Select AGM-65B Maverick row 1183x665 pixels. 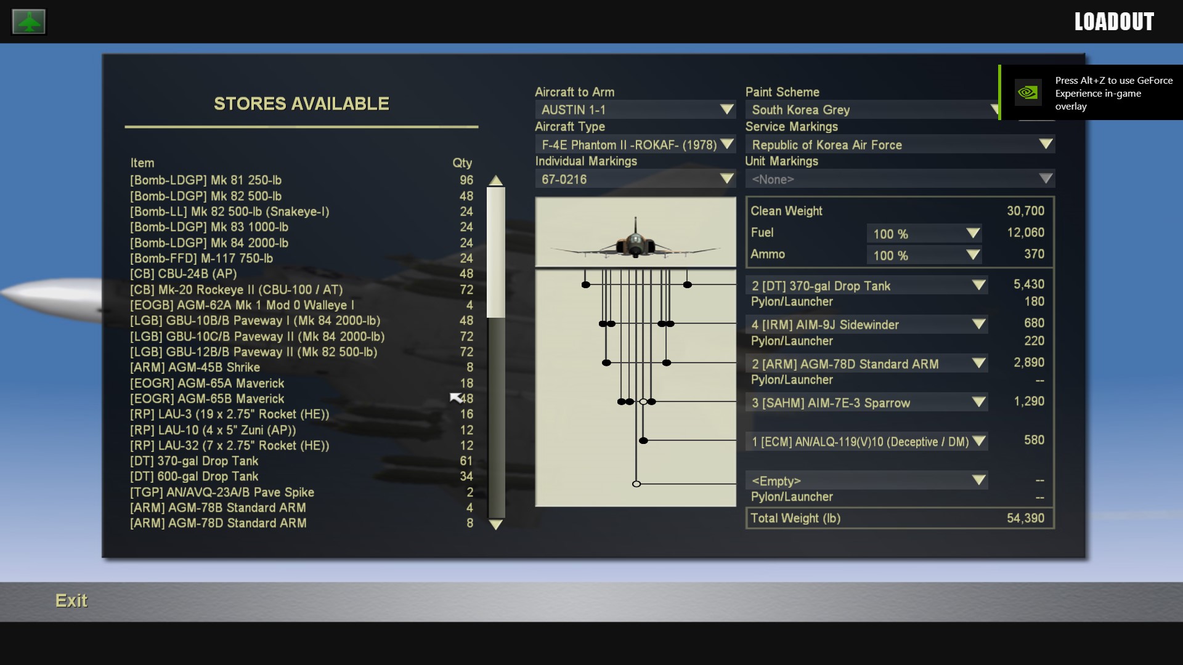(302, 399)
